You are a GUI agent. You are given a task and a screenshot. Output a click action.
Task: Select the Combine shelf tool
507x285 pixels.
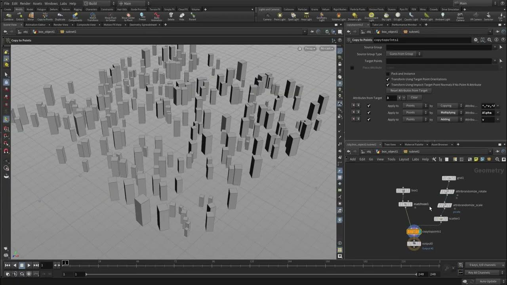(x=8, y=16)
